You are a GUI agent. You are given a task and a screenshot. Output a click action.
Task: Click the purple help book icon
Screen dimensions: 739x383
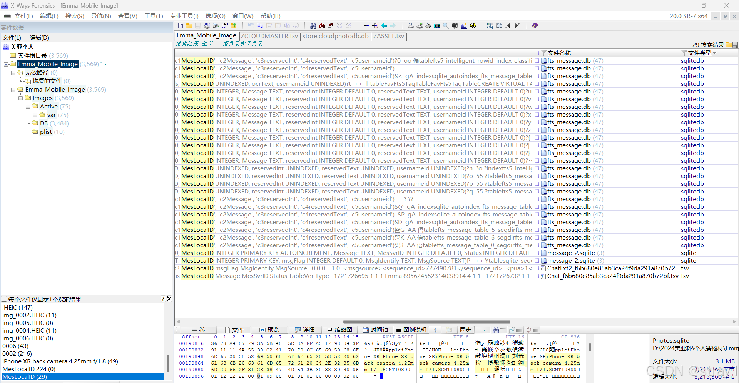(534, 26)
